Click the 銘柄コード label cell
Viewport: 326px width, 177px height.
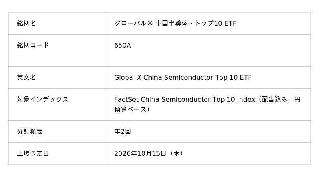tap(57, 50)
